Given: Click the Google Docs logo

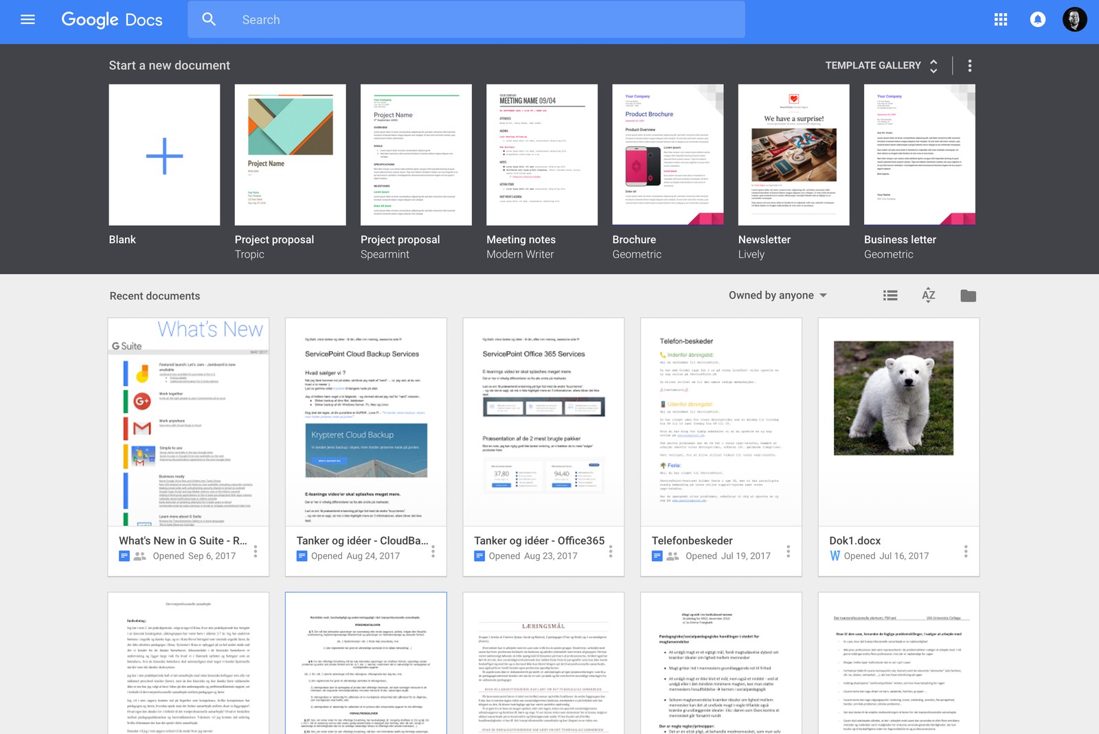Looking at the screenshot, I should coord(112,19).
